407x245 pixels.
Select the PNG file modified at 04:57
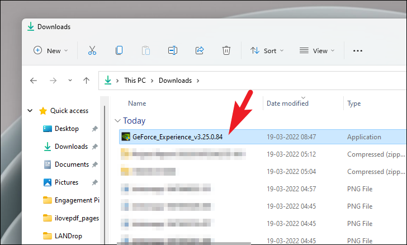click(263, 189)
